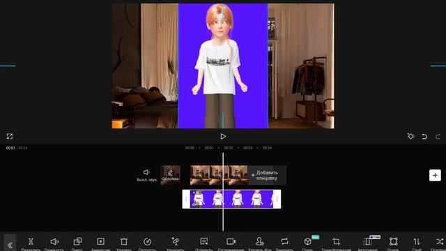The height and width of the screenshot is (251, 446).
Task: Click the 00:04 mark on timeline ruler
Action: [267, 148]
